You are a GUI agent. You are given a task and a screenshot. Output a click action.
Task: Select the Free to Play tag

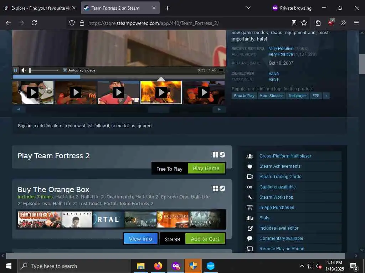point(244,96)
